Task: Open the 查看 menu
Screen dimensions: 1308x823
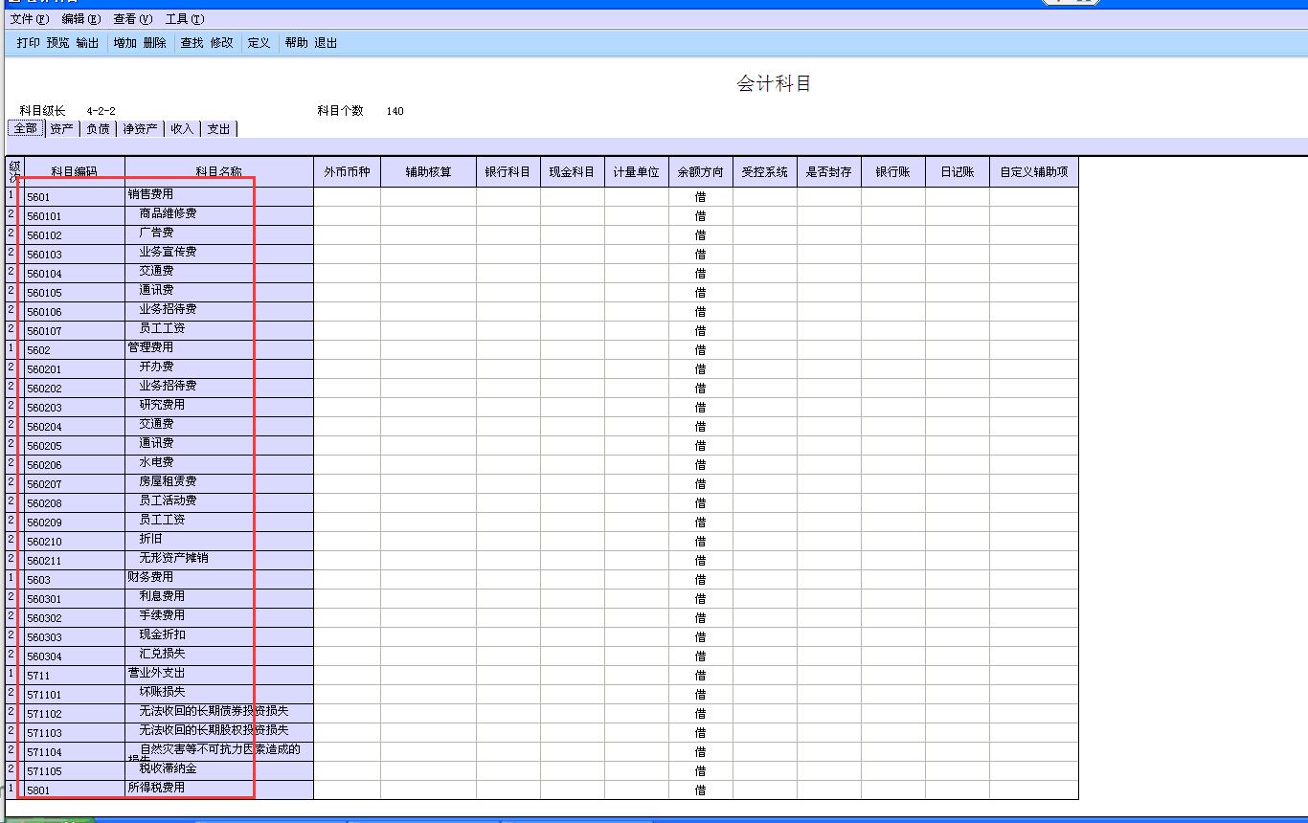Action: coord(132,19)
